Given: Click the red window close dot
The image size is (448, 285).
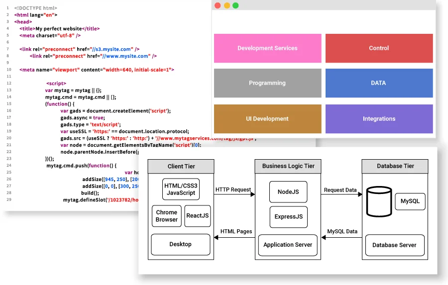Looking at the screenshot, I should click(217, 5).
